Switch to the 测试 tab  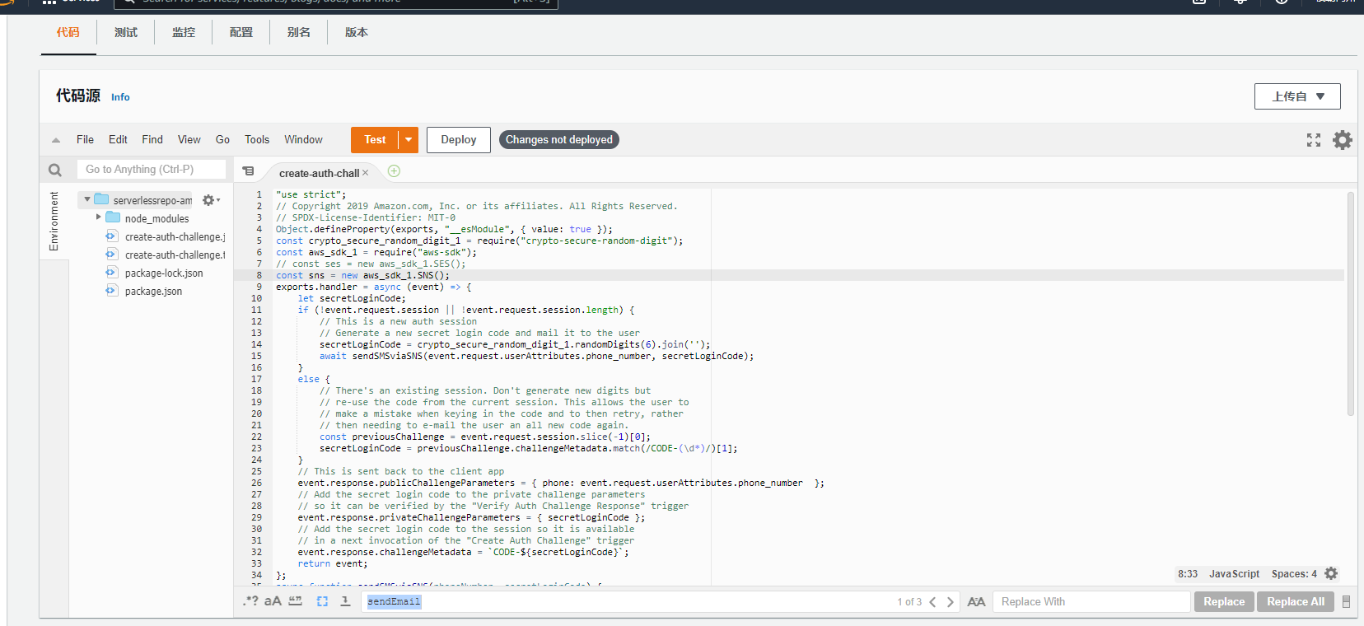point(126,33)
